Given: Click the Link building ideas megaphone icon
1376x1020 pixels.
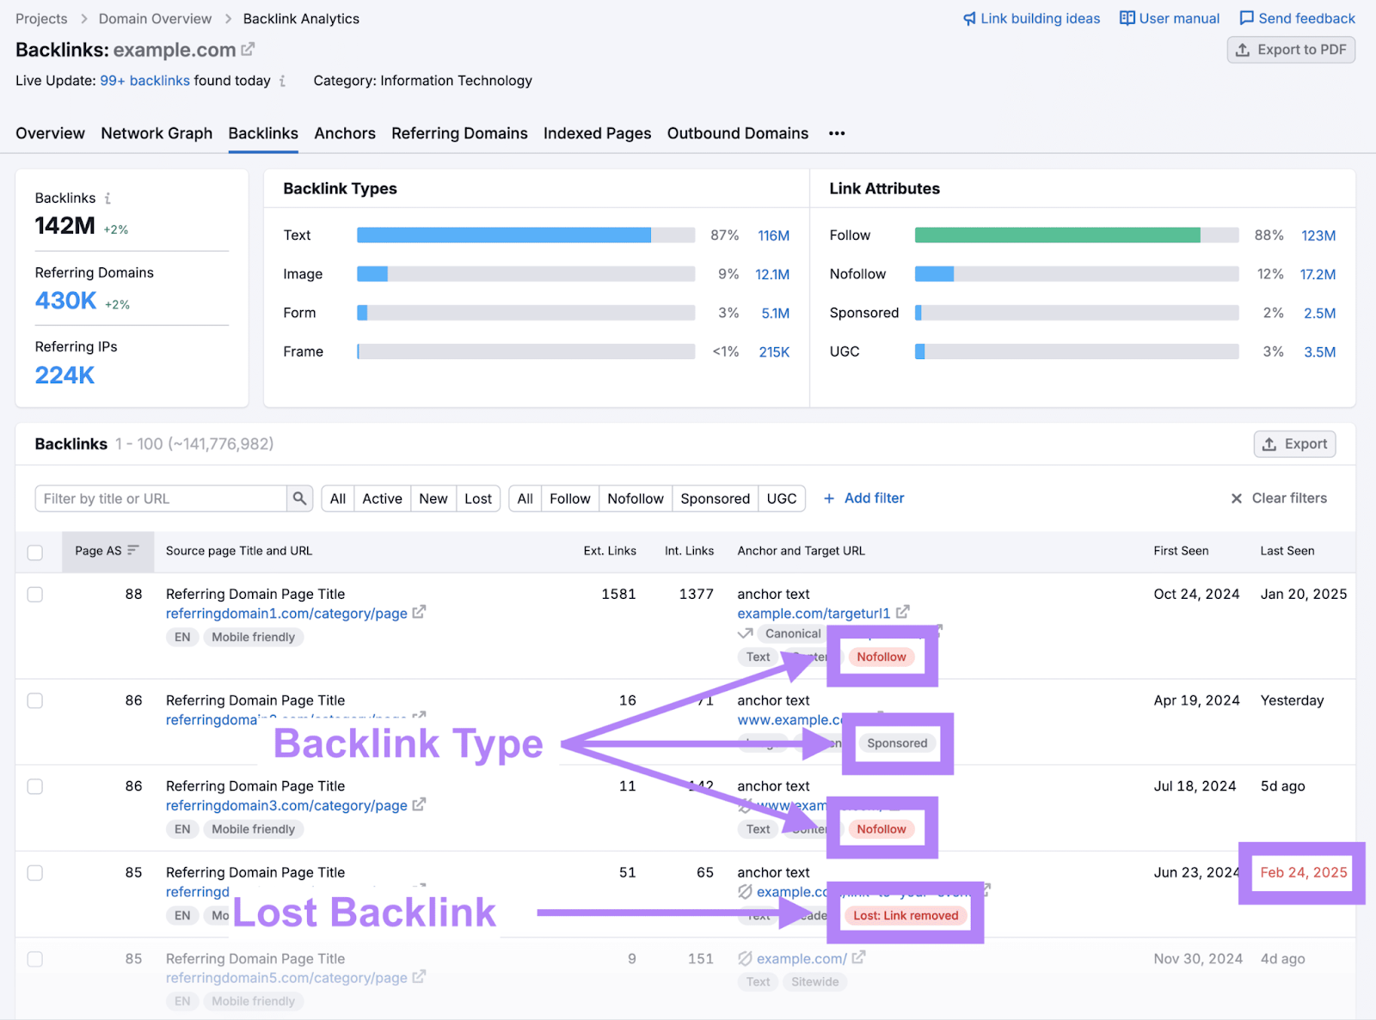Looking at the screenshot, I should pyautogui.click(x=972, y=18).
